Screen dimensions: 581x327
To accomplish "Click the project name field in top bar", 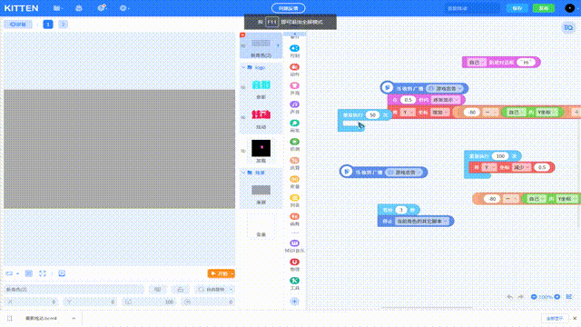I will point(472,8).
